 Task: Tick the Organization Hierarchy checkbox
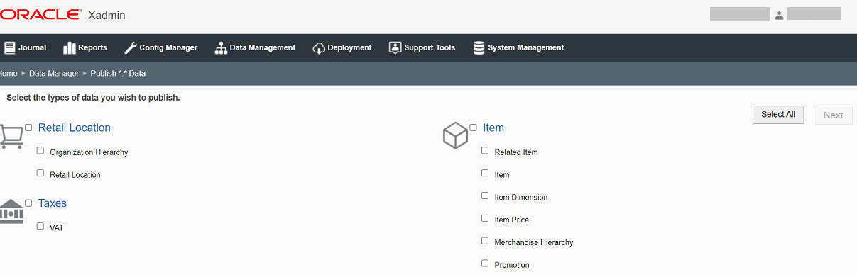pyautogui.click(x=40, y=150)
